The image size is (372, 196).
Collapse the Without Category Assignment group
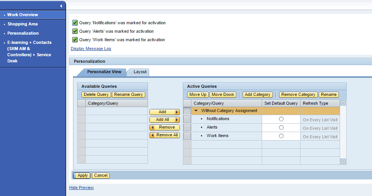(196, 111)
